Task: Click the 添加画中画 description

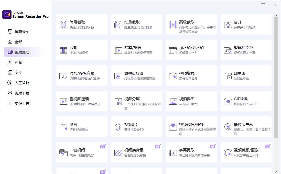Action: point(242,79)
